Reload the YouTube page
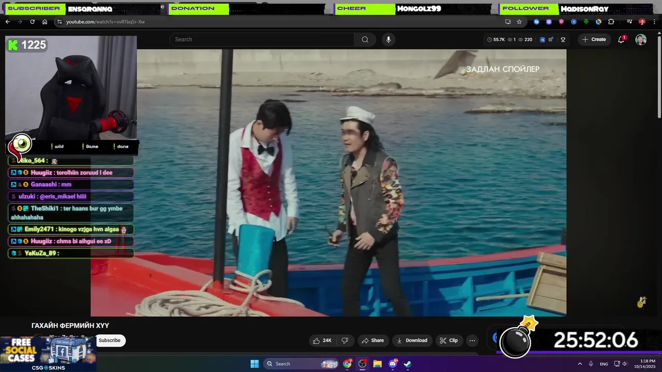 click(32, 22)
